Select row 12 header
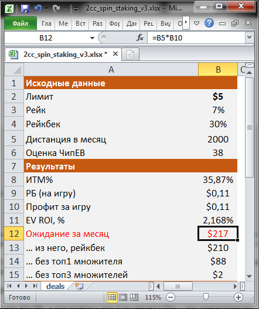Viewport: 259px width, 309px height. pos(14,233)
